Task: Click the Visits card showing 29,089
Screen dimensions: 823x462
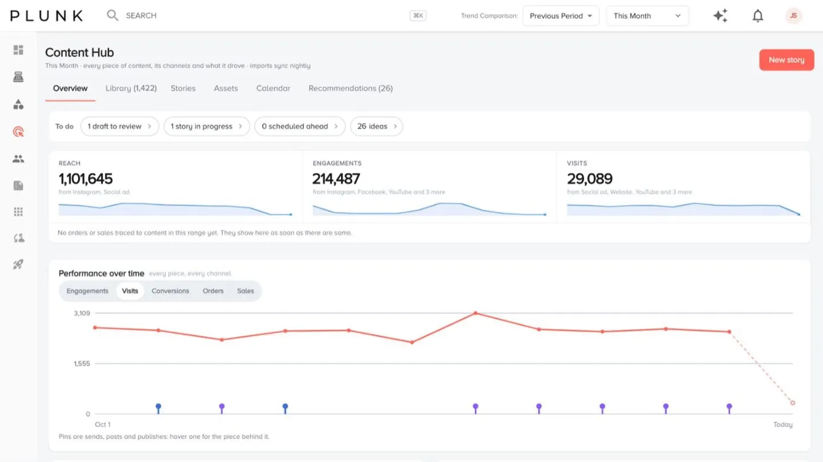Action: pos(684,187)
